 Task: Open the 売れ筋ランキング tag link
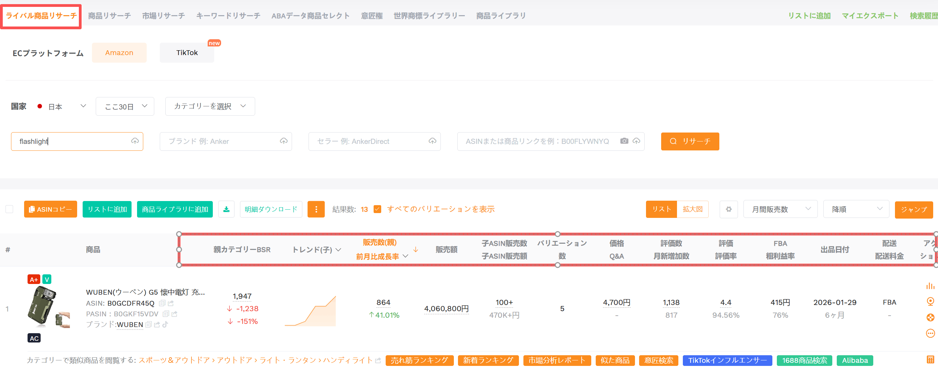[x=419, y=360]
